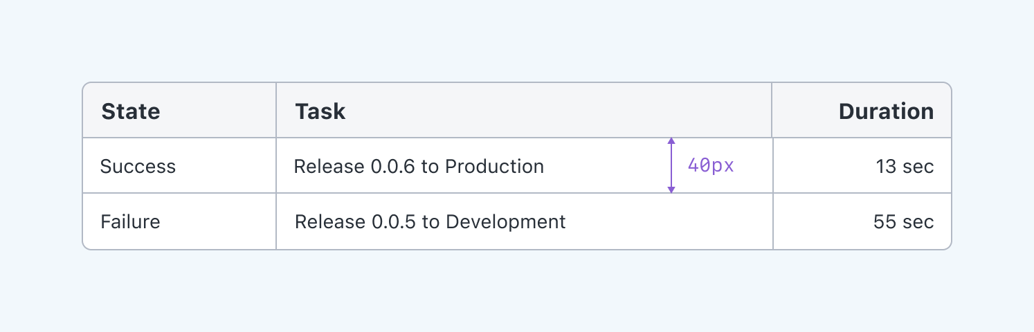Click the top arrowhead of the purple arrow
1034x332 pixels.
click(x=671, y=140)
